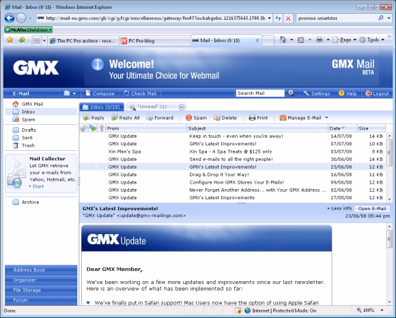Collapse details with Less info
The image size is (396, 318).
tap(339, 208)
